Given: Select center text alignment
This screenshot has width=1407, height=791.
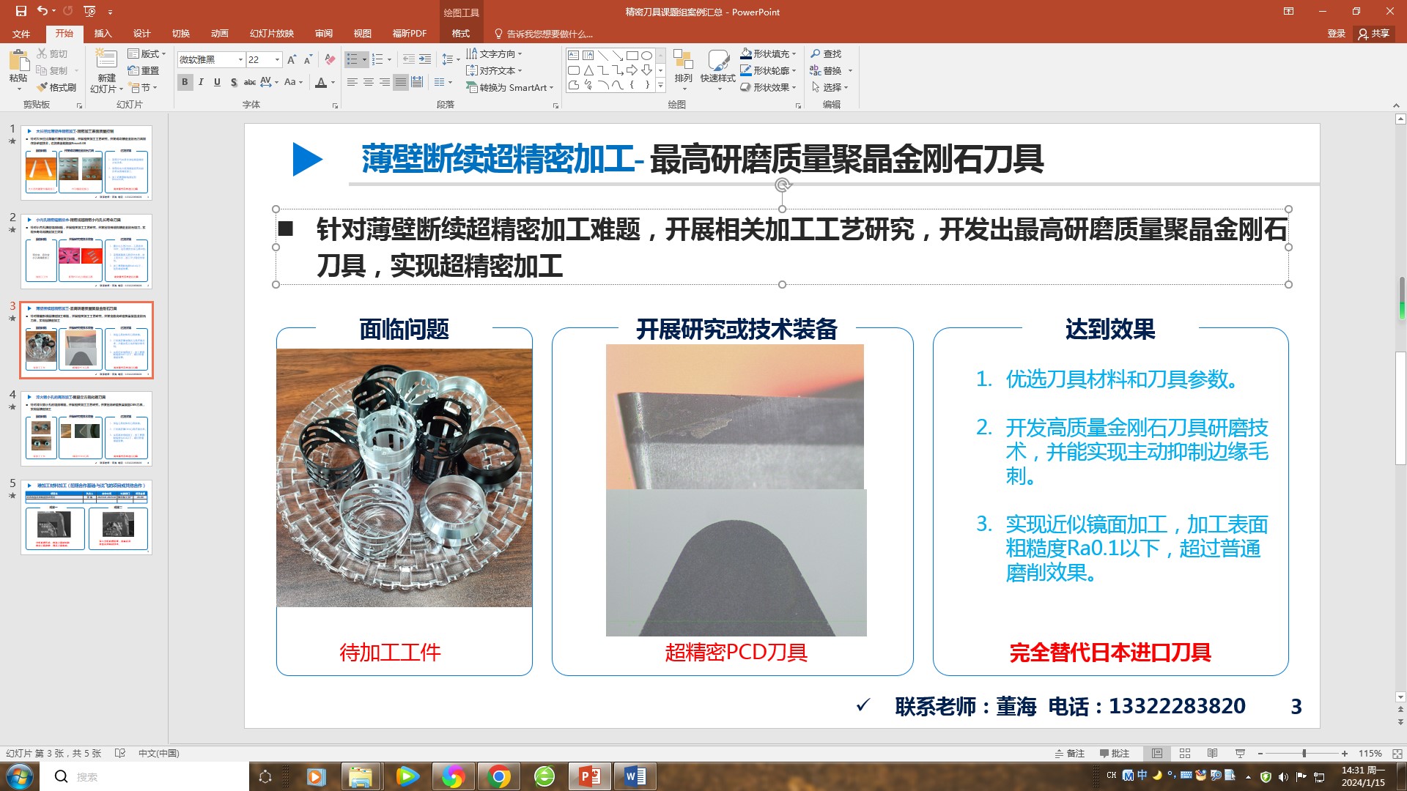Looking at the screenshot, I should [369, 82].
